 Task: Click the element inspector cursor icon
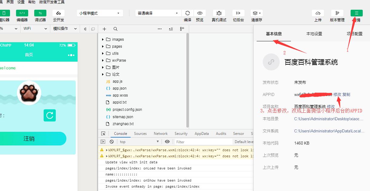[x=103, y=134]
